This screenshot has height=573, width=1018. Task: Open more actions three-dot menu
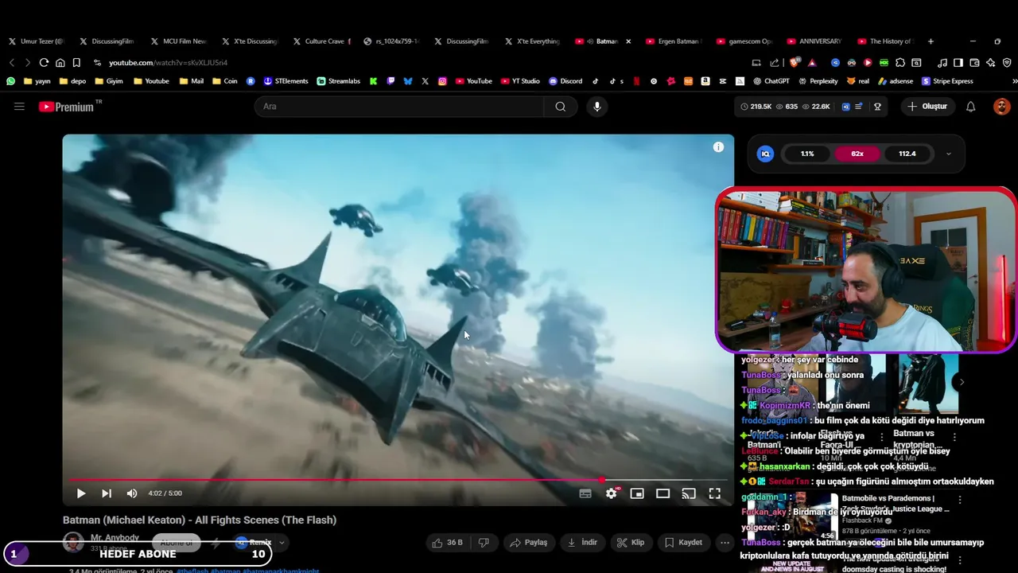(x=725, y=543)
